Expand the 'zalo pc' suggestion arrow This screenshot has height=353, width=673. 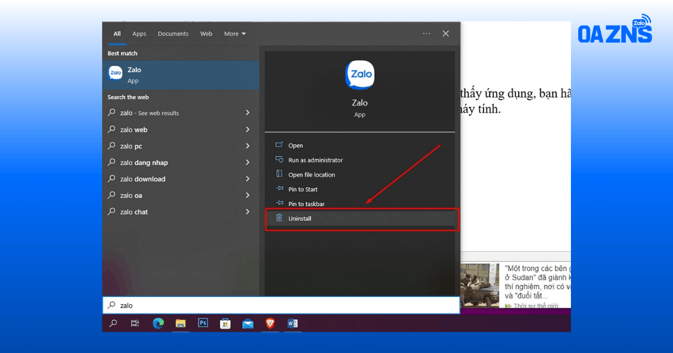(247, 146)
